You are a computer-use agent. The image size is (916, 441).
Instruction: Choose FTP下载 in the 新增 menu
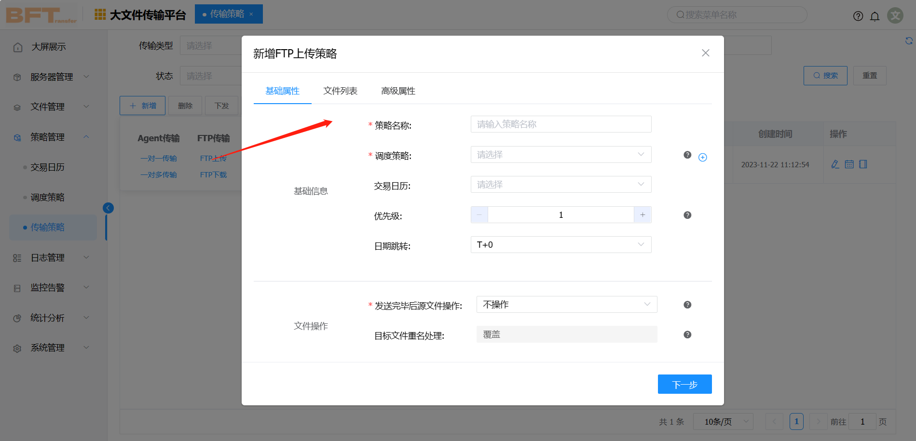coord(213,175)
